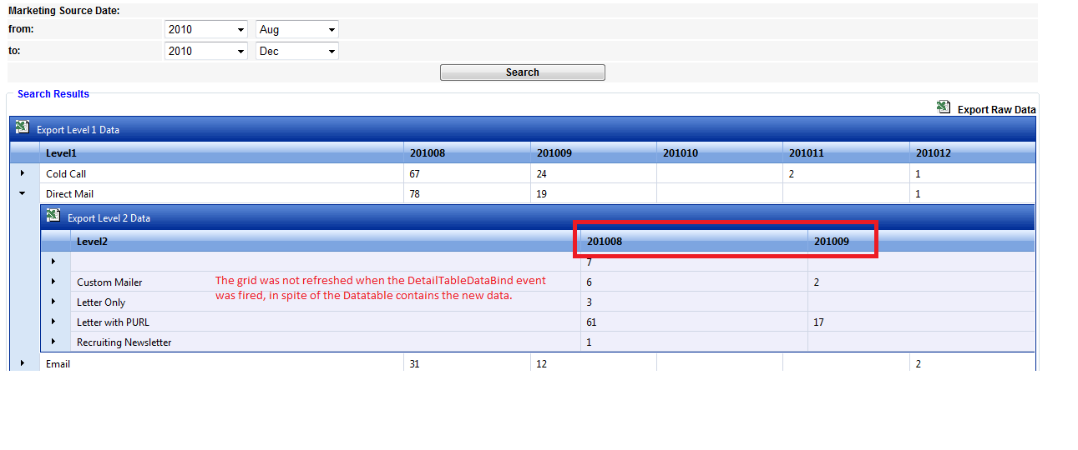Expand the Letter with PURL row

(54, 322)
